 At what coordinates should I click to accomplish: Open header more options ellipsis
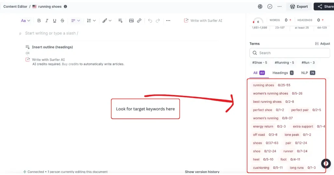pos(280,7)
